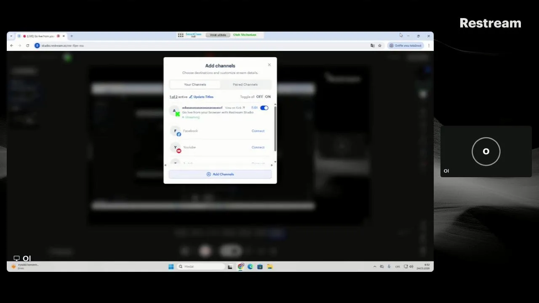This screenshot has height=303, width=539.
Task: Open Chrome from the taskbar
Action: click(240, 266)
